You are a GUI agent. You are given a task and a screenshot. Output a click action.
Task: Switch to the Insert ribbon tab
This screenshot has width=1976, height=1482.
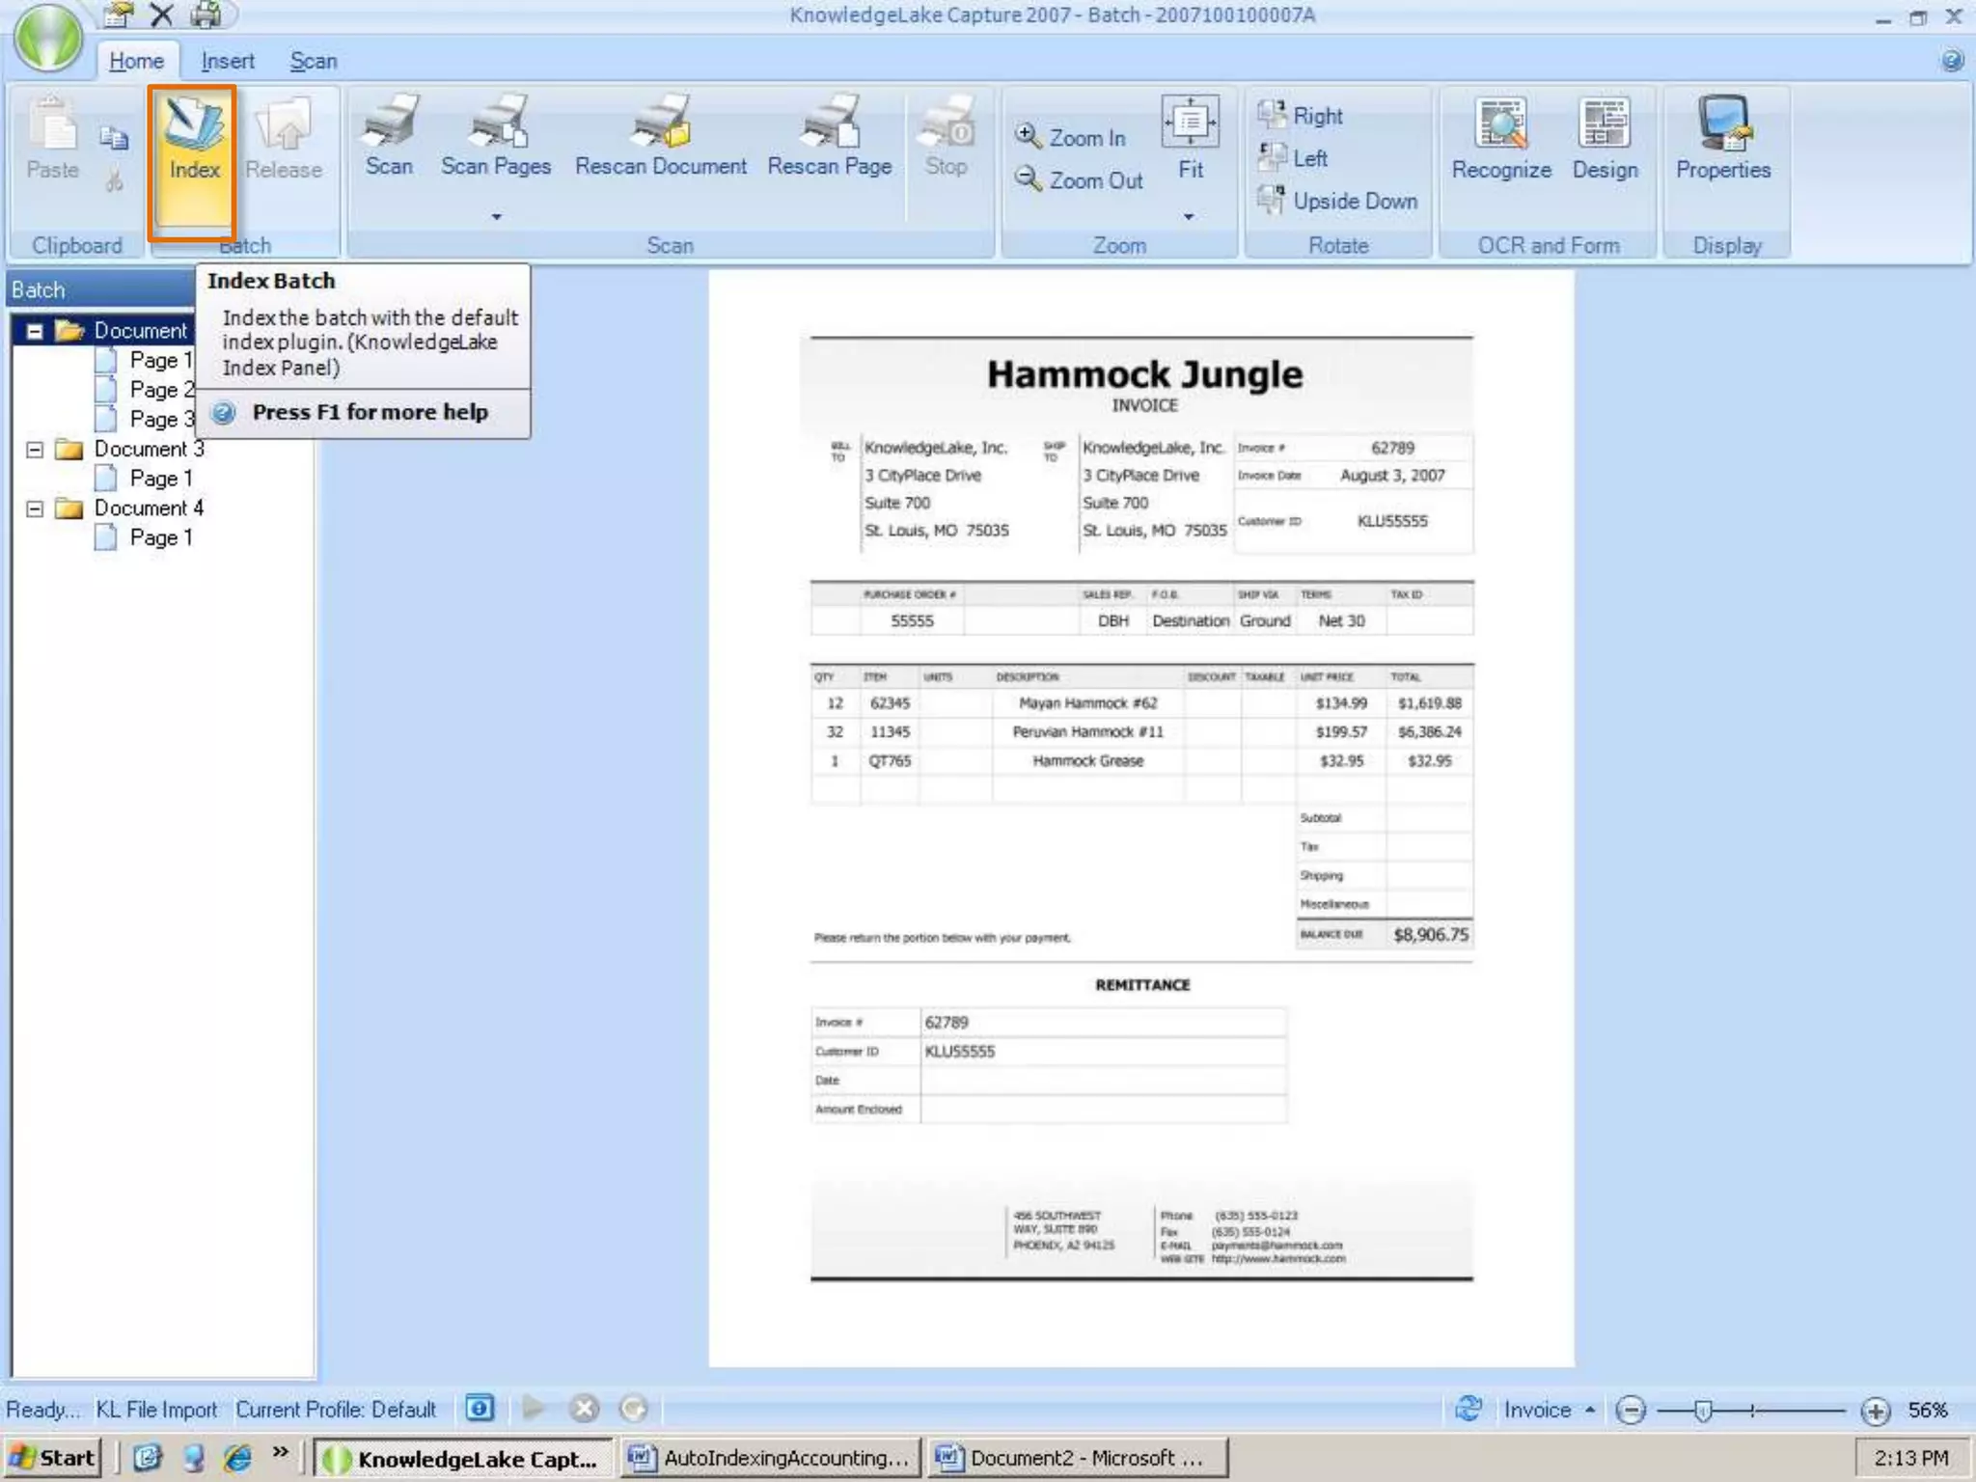point(228,61)
